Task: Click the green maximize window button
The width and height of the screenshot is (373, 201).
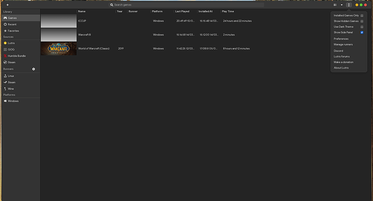Action: (361, 5)
